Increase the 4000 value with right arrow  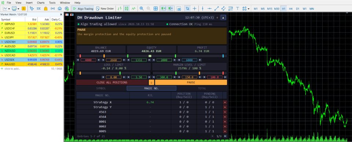coord(99,60)
